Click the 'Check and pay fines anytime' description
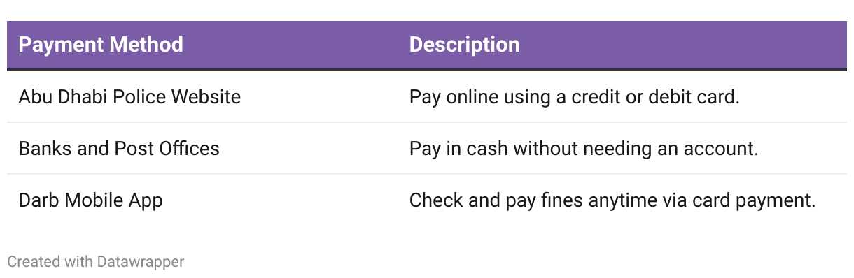The height and width of the screenshot is (278, 854). tap(612, 200)
